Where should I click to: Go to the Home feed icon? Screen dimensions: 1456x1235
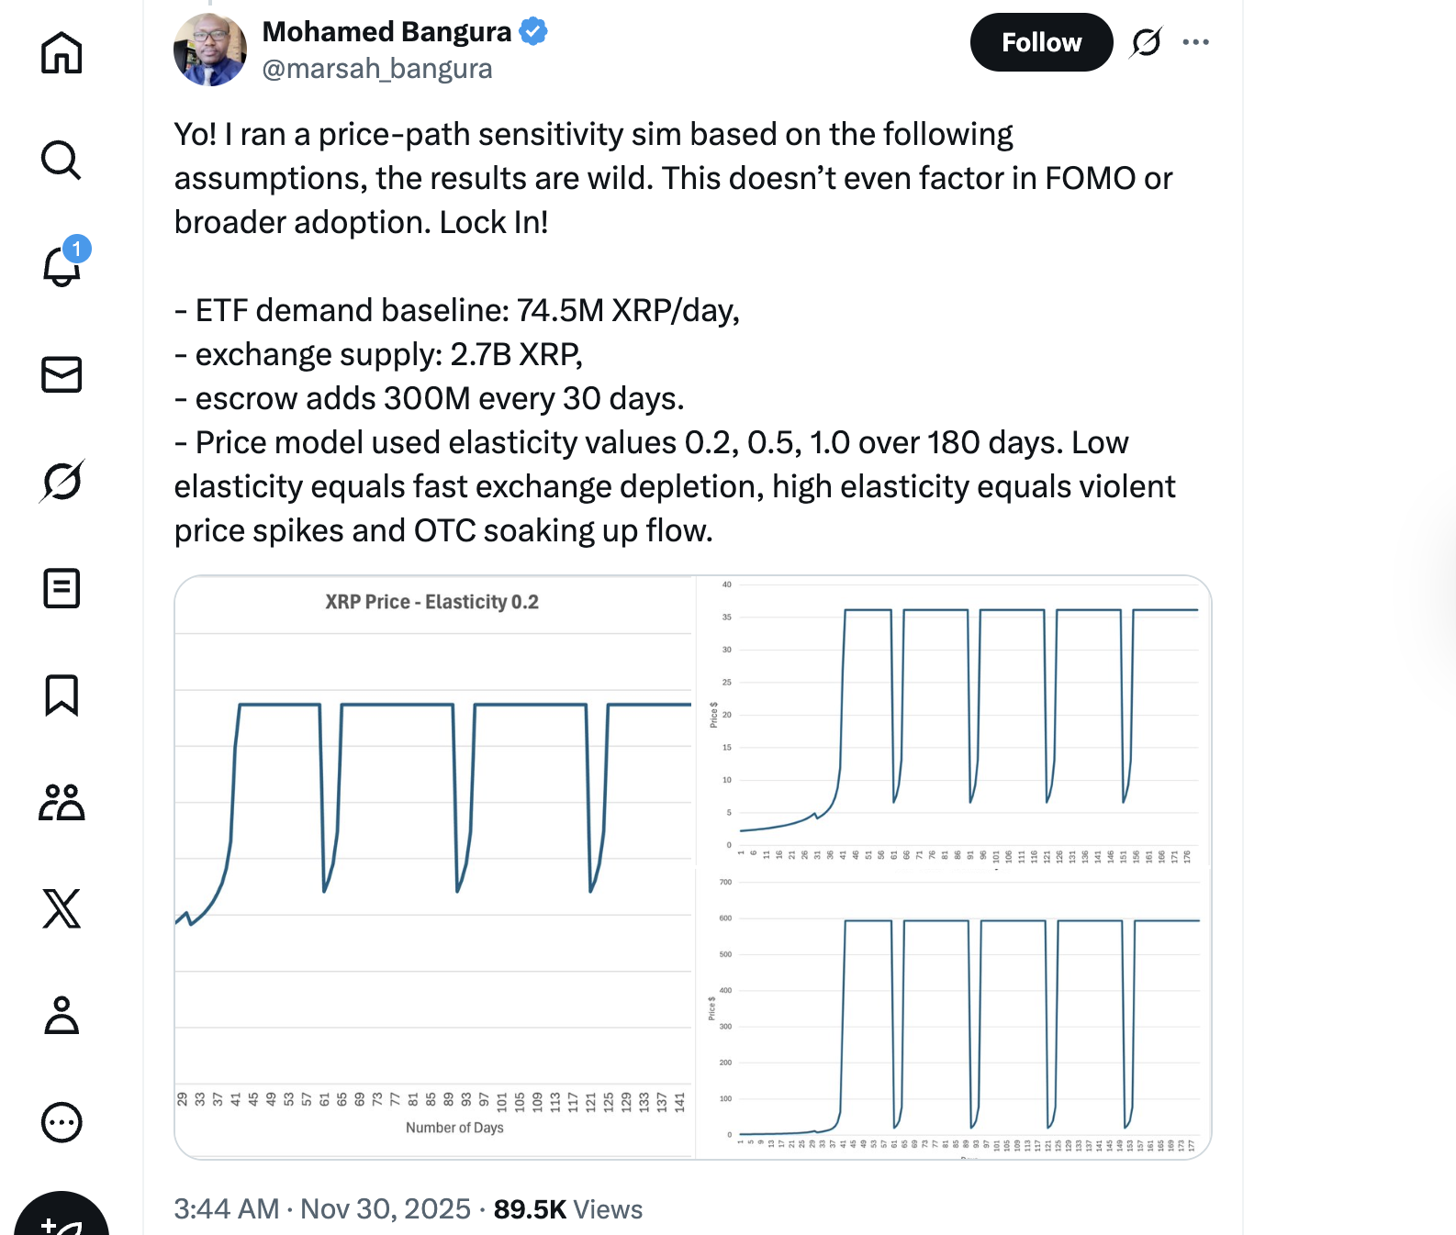[x=62, y=52]
